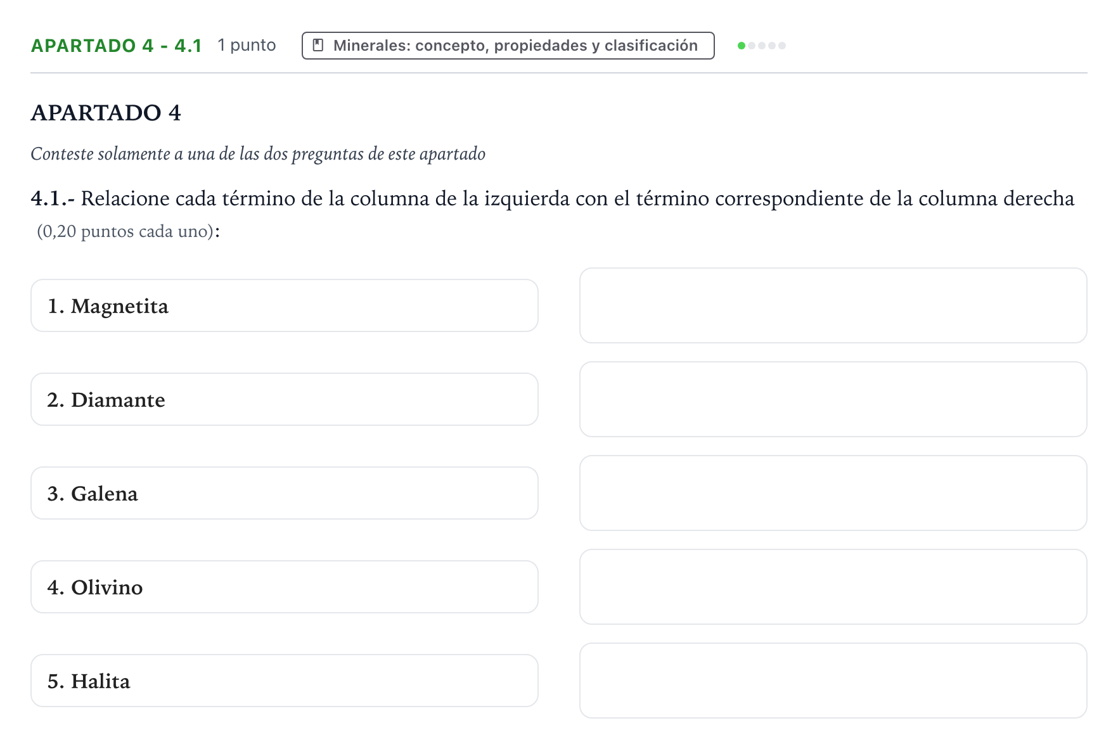Click the book icon in topic tag
Viewport: 1118px width, 749px height.
click(319, 46)
